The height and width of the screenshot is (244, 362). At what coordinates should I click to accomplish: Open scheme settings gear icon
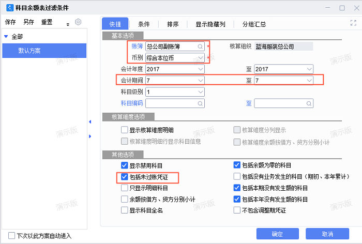tap(78, 22)
